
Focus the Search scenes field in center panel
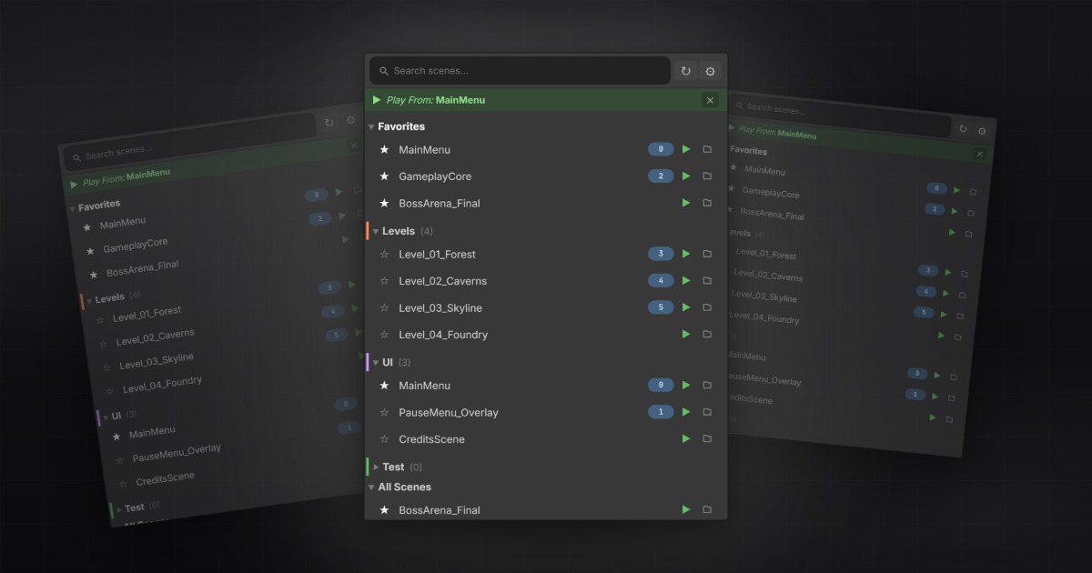pos(520,71)
